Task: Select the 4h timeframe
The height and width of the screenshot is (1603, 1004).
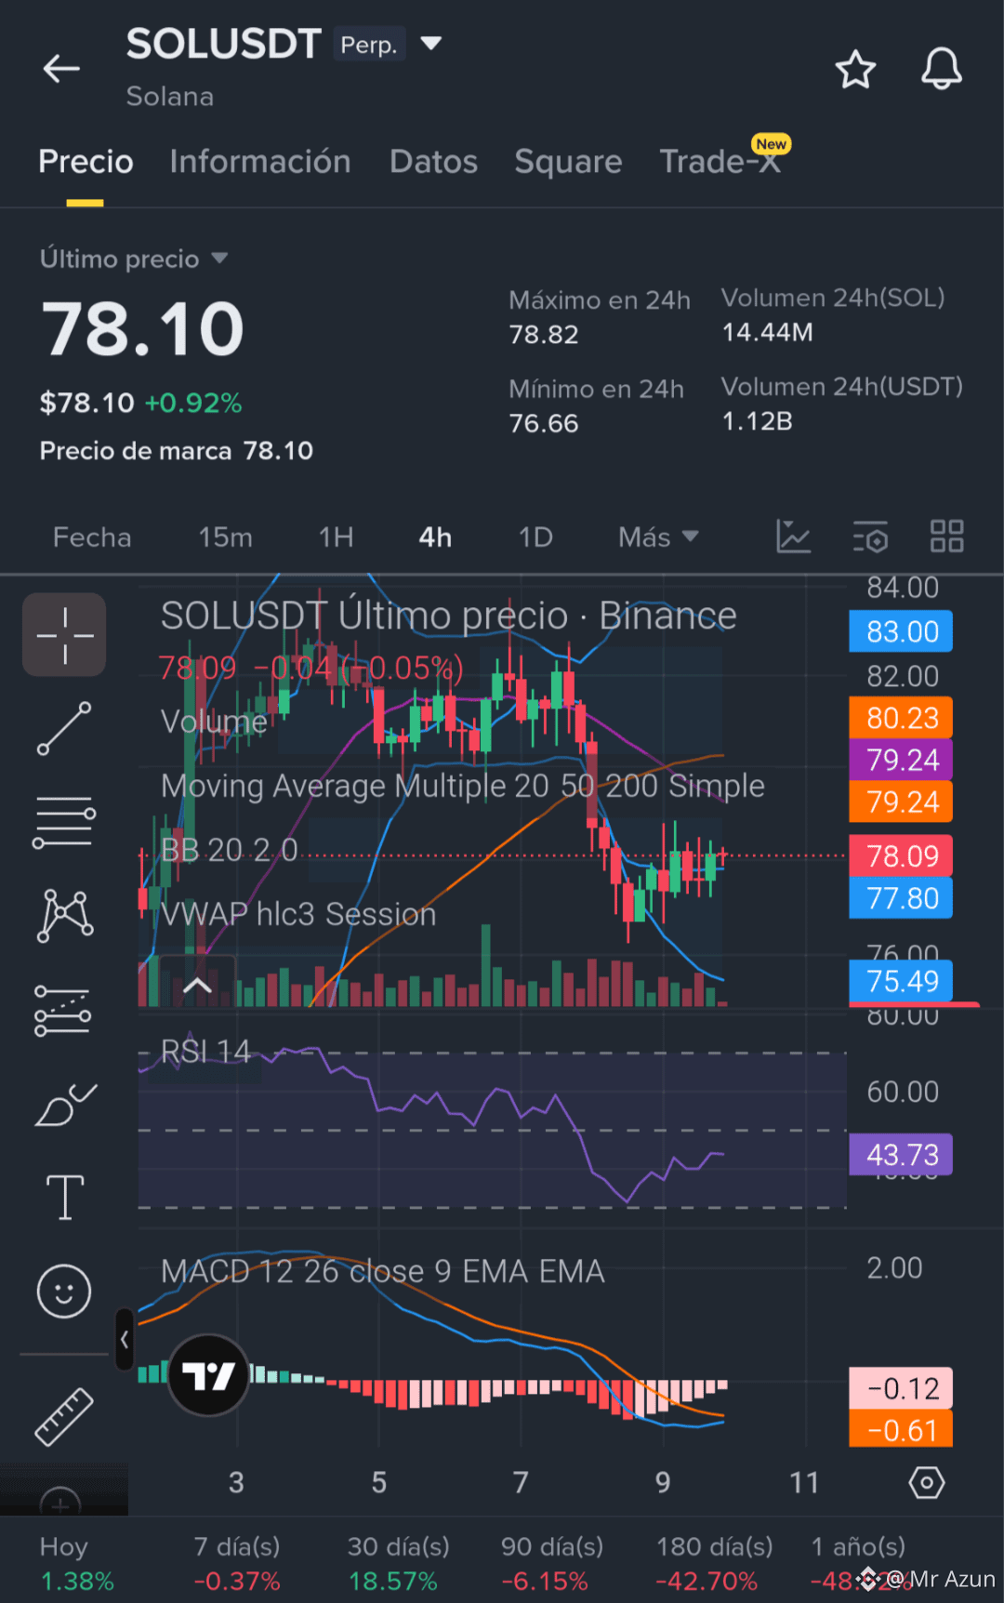Action: click(x=435, y=537)
